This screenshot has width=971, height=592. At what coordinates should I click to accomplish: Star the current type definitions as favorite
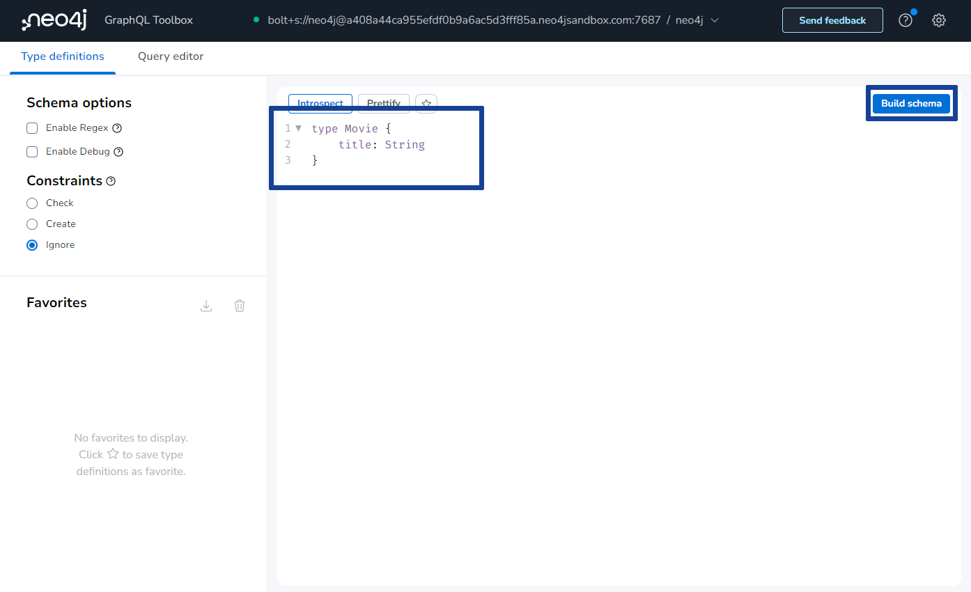tap(426, 102)
